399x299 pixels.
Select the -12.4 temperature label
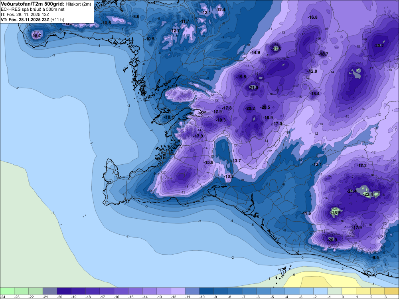(x=221, y=10)
